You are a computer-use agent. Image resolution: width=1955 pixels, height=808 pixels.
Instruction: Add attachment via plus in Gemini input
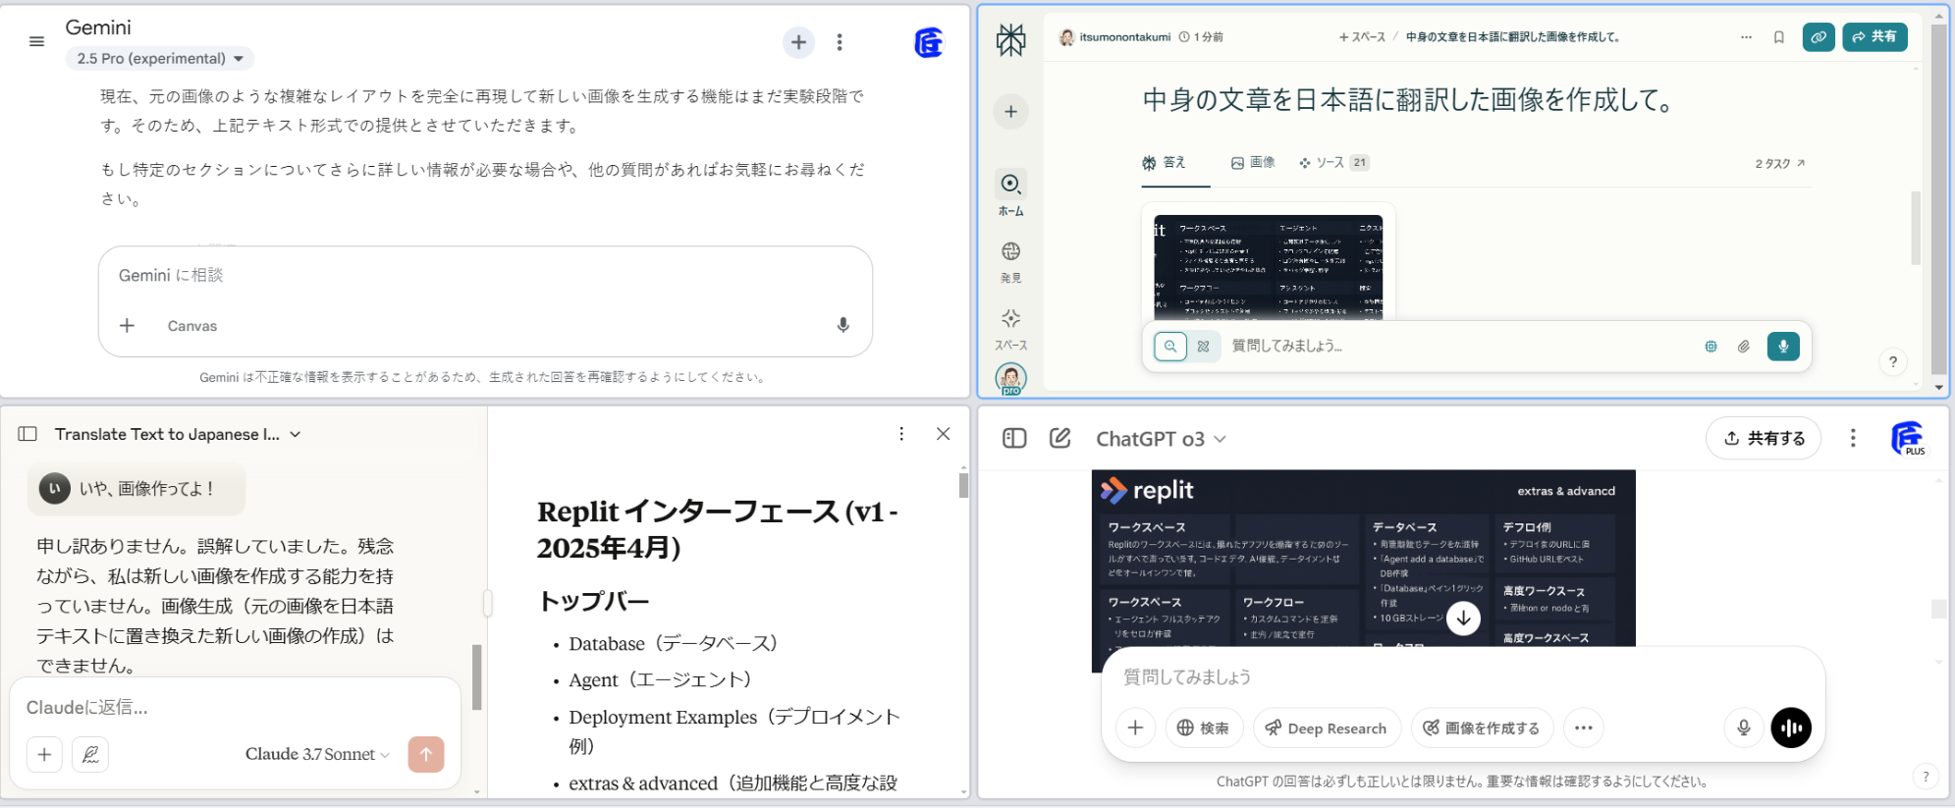point(127,325)
